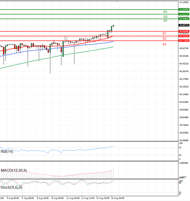Select the 41.01170 price tag

(184, 14)
